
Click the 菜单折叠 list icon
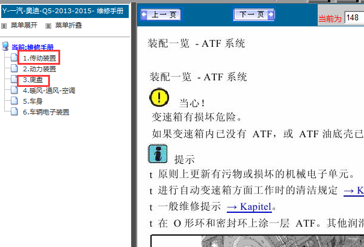point(48,26)
